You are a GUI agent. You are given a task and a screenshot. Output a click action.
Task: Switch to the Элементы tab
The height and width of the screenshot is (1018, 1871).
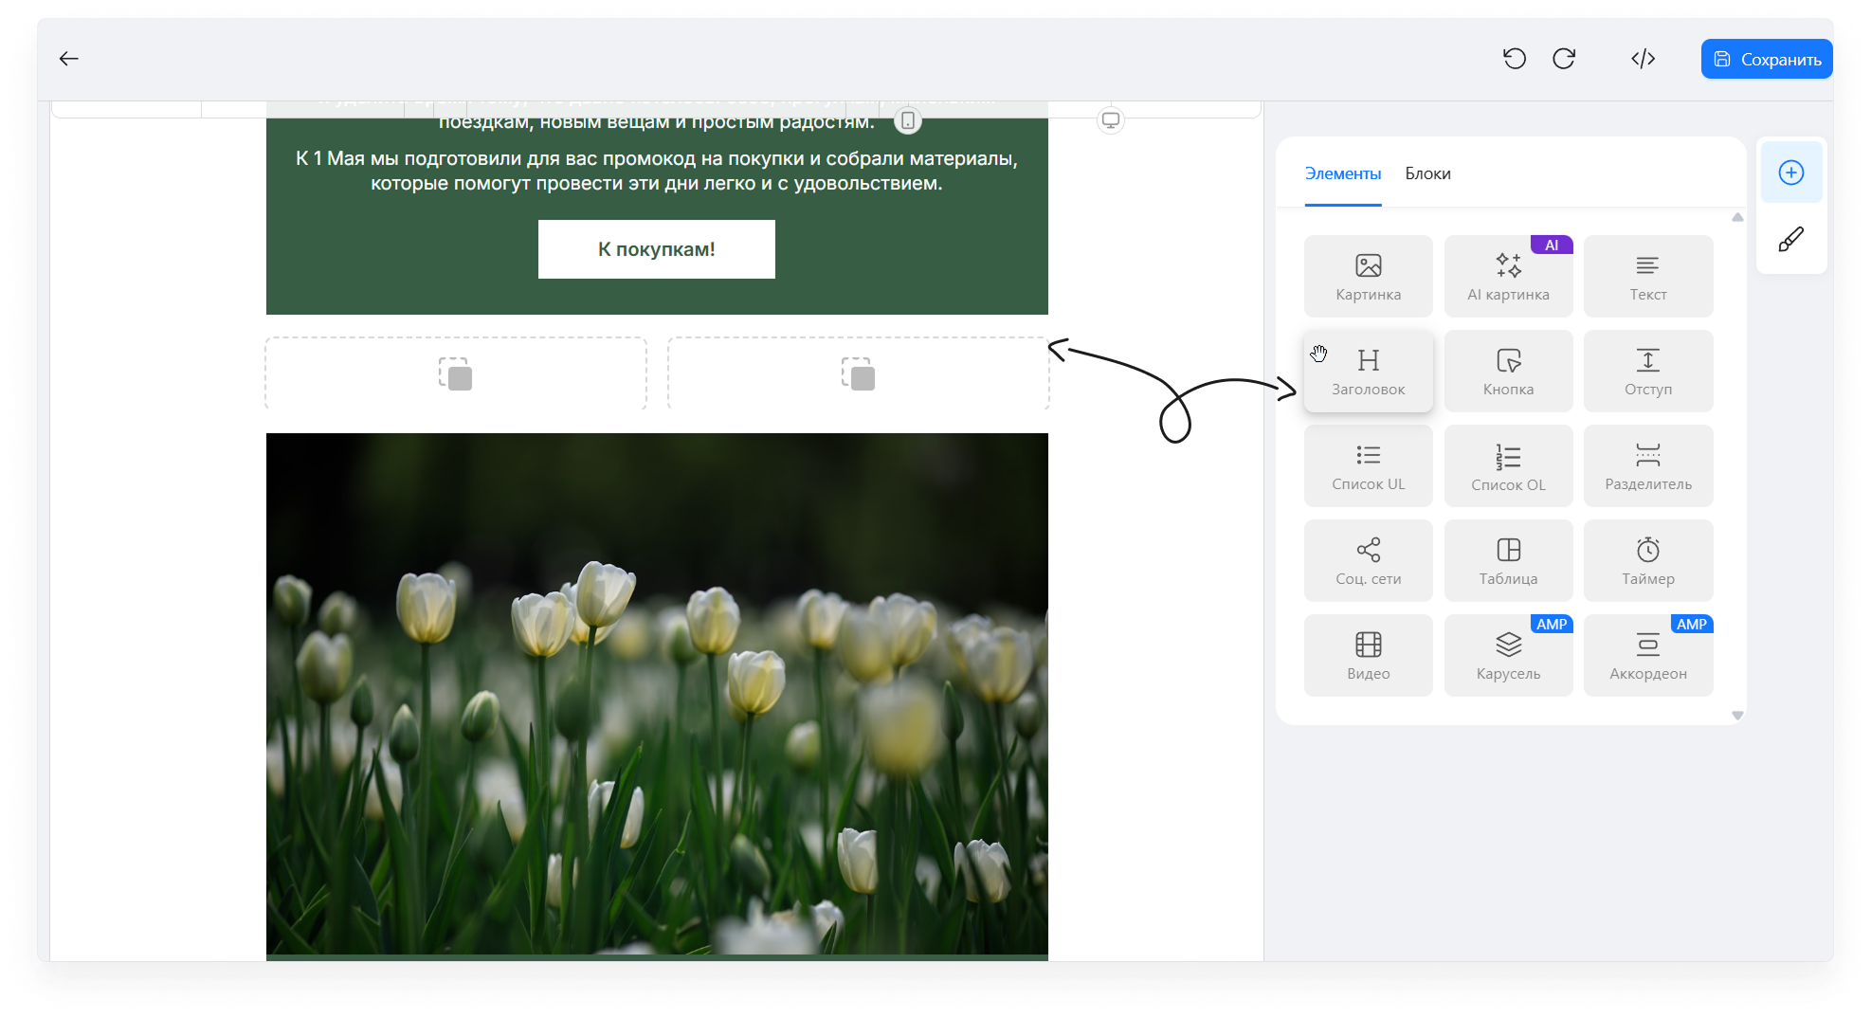(1343, 174)
